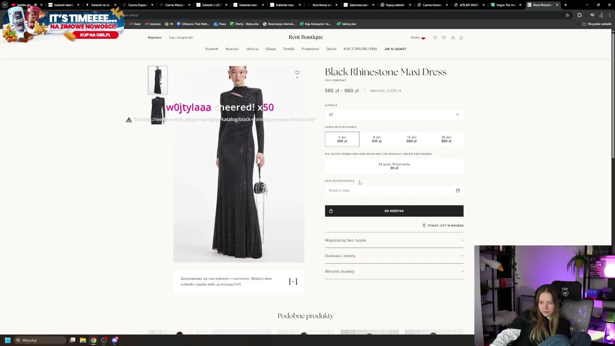Expand the Warunki anulacji section
The width and height of the screenshot is (615, 346).
click(x=394, y=271)
